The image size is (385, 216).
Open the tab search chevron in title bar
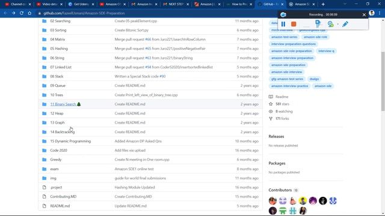[345, 4]
